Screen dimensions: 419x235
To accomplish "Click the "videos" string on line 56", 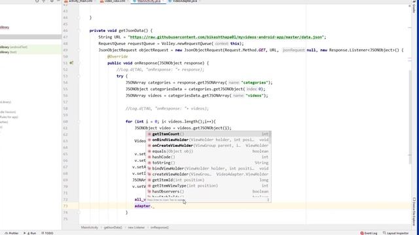I will click(x=255, y=96).
